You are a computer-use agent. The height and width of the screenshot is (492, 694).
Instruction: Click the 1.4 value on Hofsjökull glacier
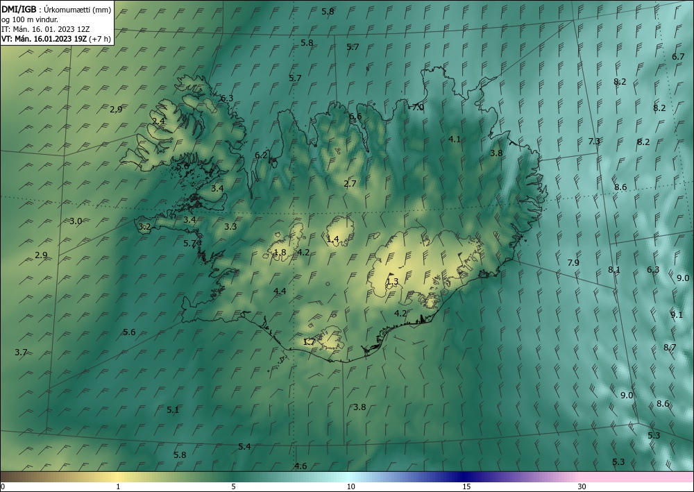(x=333, y=239)
